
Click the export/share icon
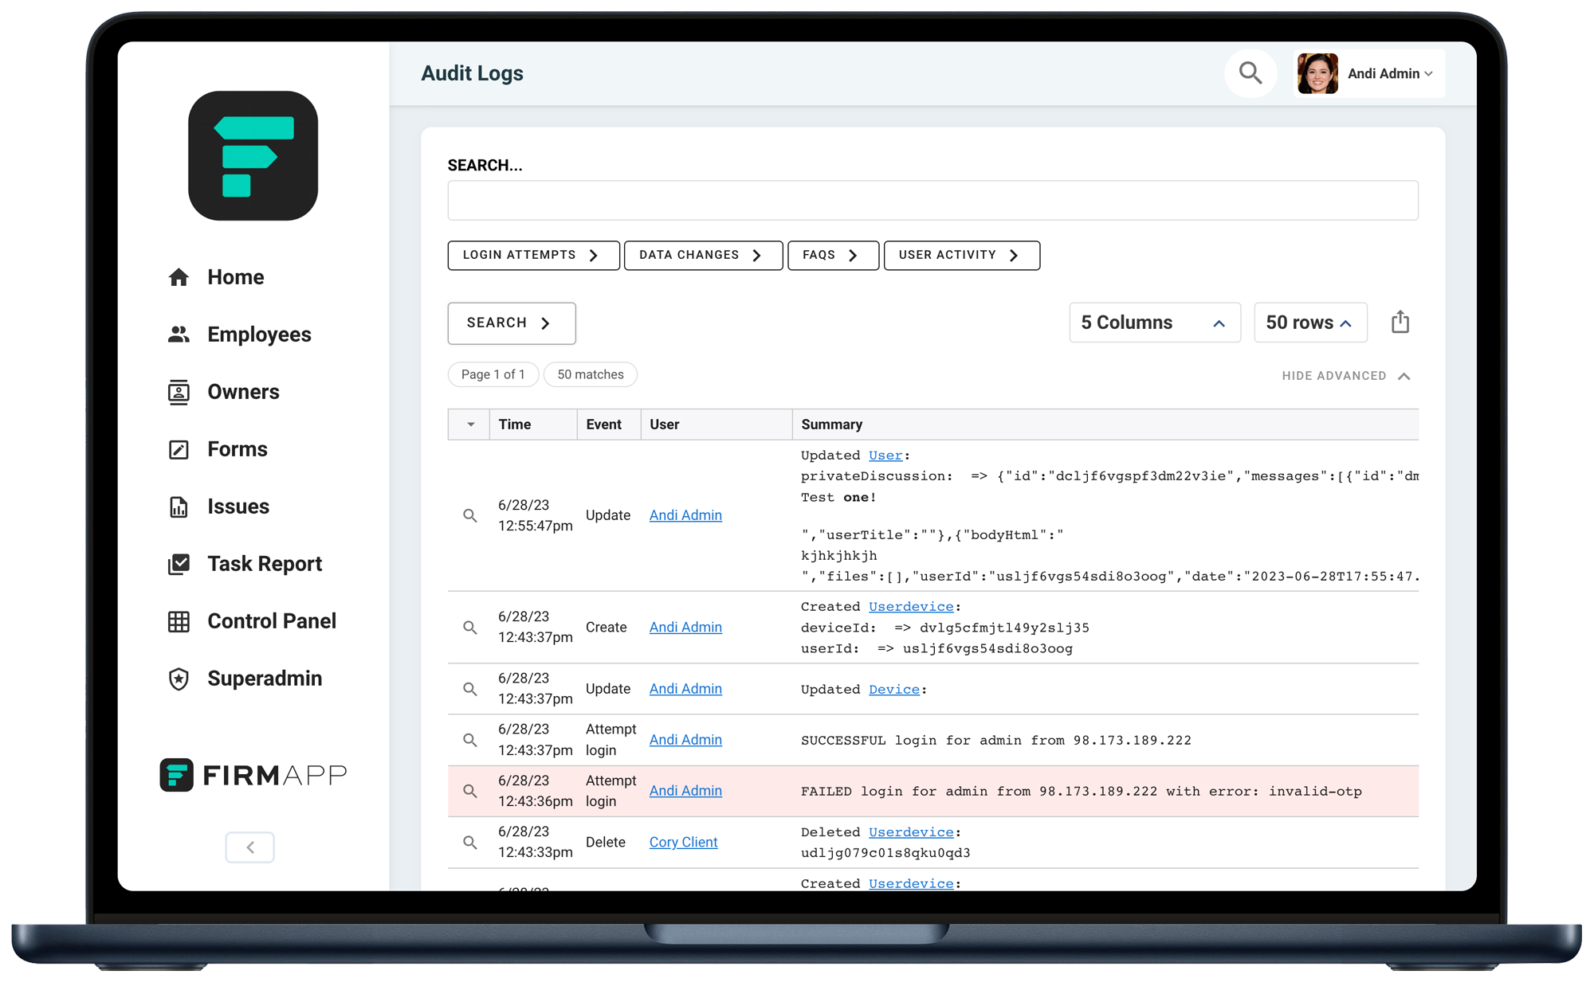(1400, 323)
